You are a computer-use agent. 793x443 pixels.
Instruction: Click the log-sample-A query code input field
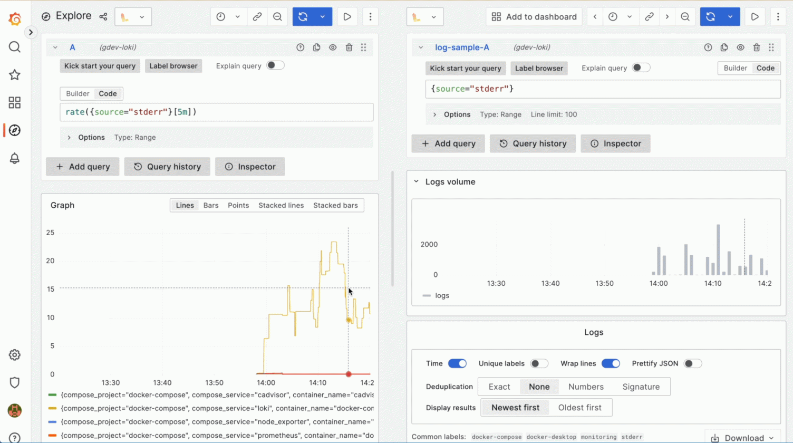(603, 89)
